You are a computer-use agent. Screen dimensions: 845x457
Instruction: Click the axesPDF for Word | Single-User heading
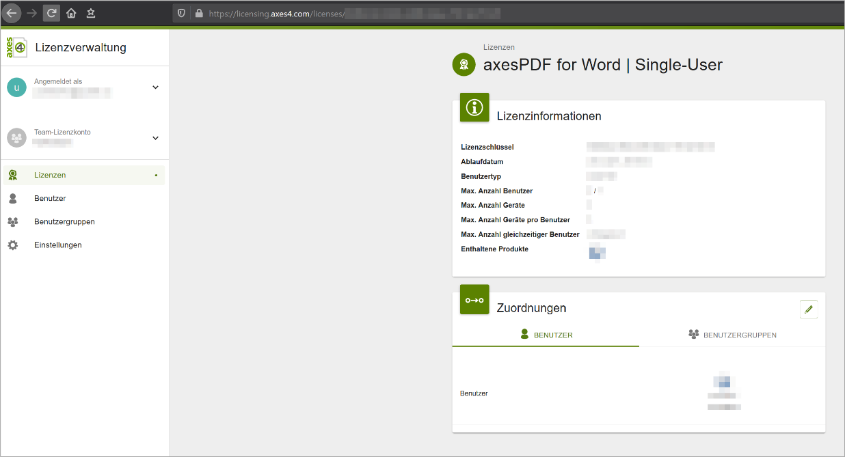coord(603,65)
